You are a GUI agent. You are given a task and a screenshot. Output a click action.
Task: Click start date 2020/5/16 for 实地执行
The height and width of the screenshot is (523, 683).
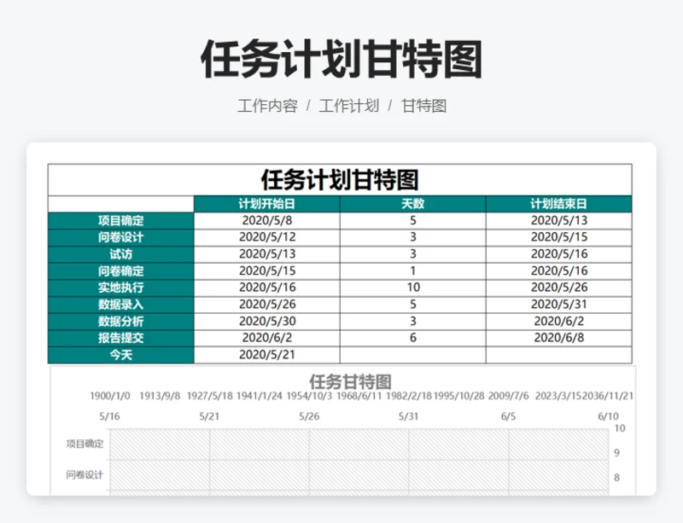[267, 288]
